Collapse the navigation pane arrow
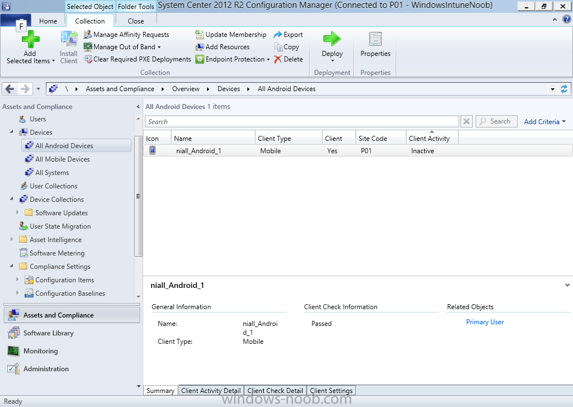This screenshot has height=407, width=573. pos(138,107)
